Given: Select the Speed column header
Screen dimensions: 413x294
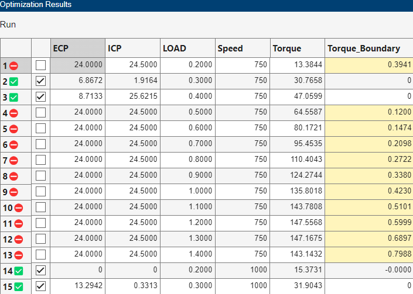Looking at the screenshot, I should tap(243, 48).
